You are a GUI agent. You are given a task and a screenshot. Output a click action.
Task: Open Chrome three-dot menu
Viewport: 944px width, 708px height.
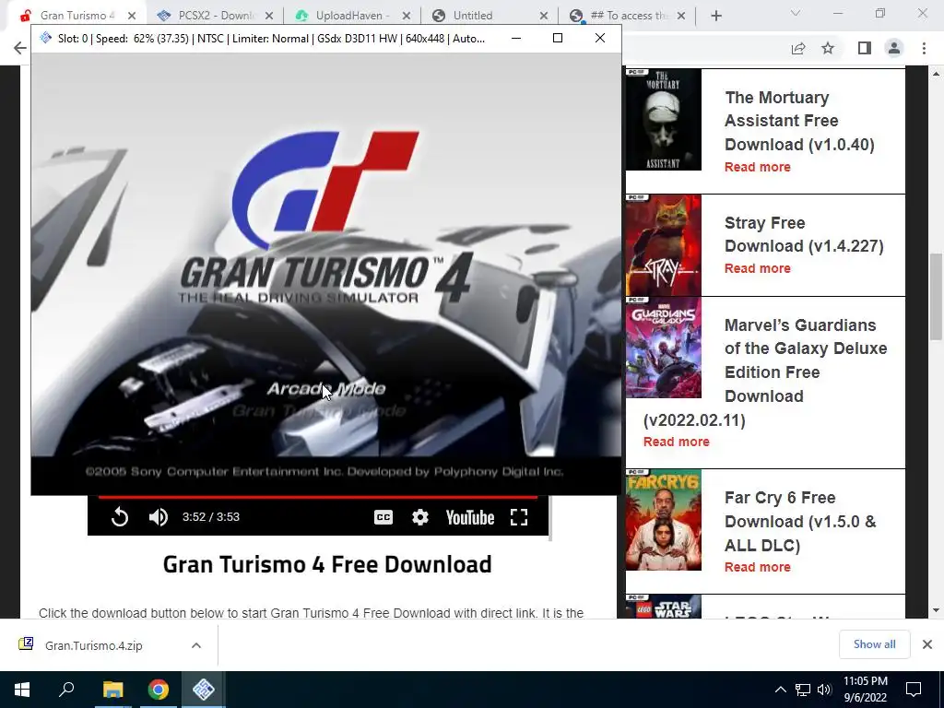[x=924, y=48]
